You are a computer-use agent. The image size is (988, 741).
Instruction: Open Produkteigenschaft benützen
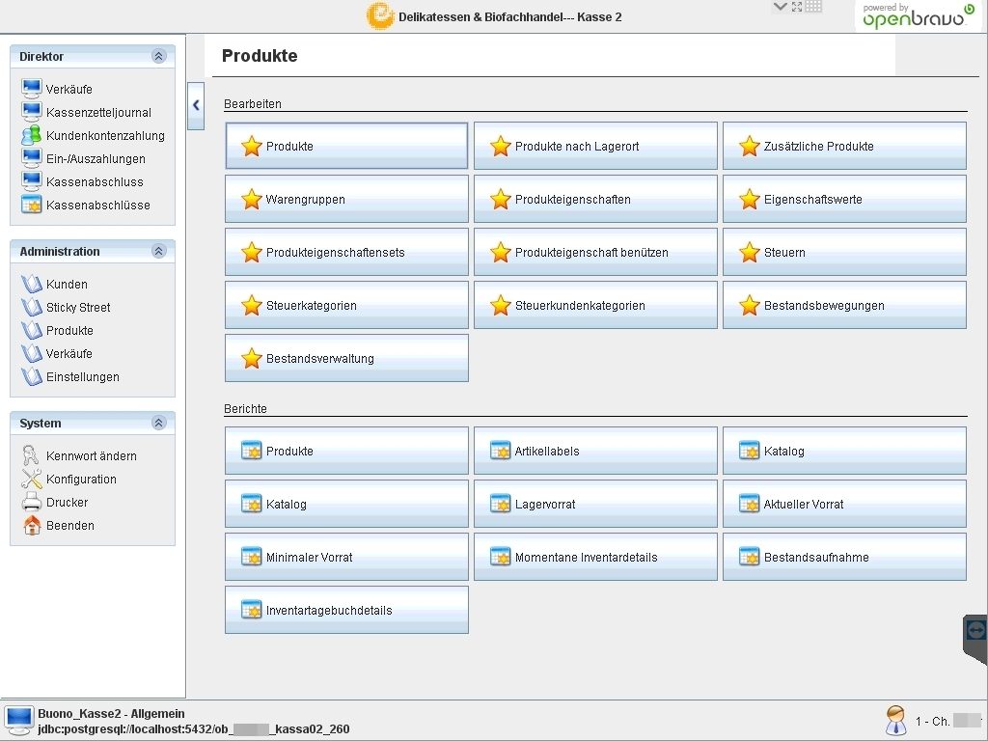coord(595,252)
